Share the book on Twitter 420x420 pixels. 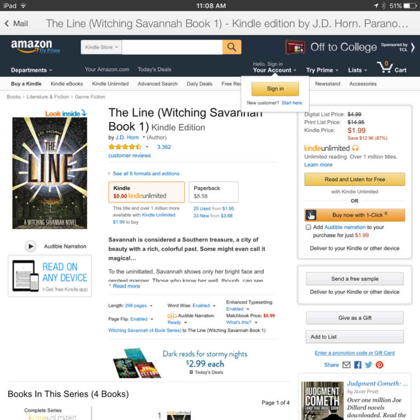tap(369, 365)
